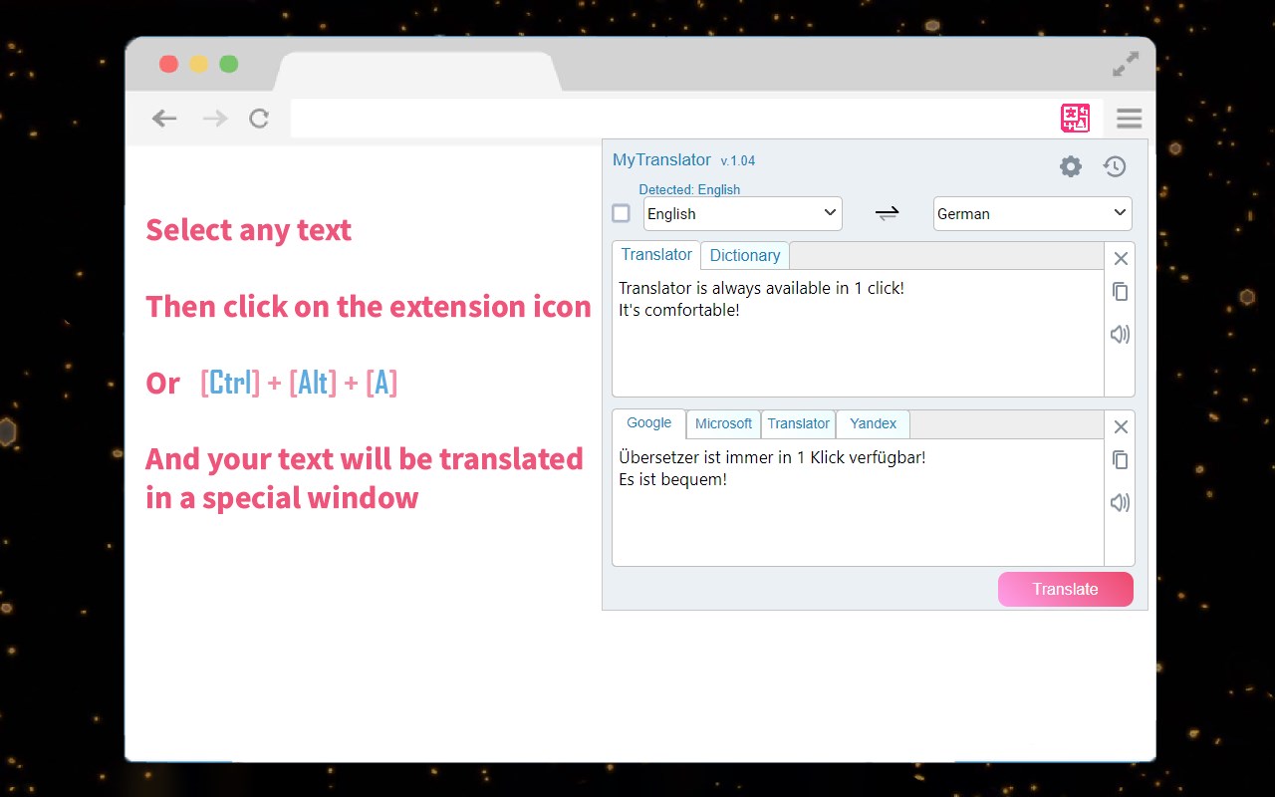The height and width of the screenshot is (797, 1275).
Task: Click the 'Es ist bequem!' line
Action: coord(672,479)
